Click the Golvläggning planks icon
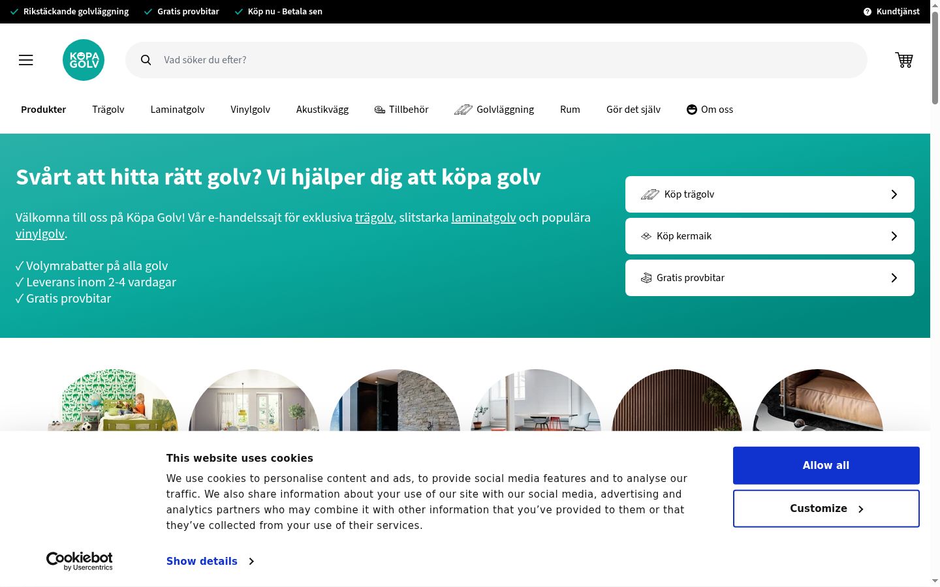The width and height of the screenshot is (940, 587). (x=463, y=110)
